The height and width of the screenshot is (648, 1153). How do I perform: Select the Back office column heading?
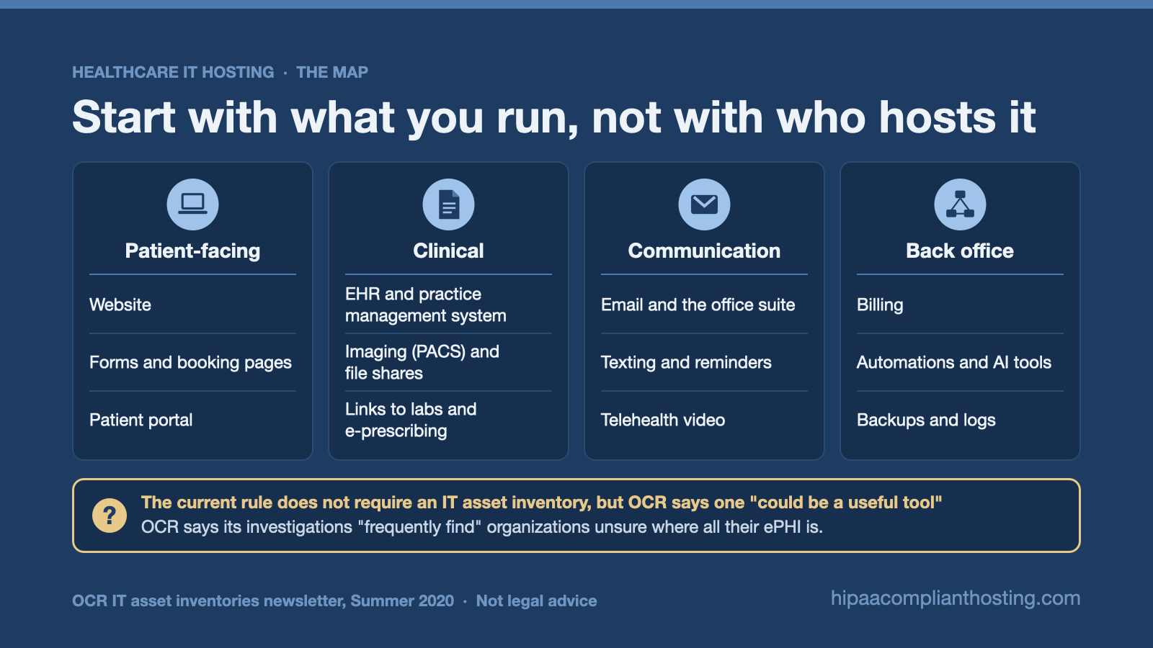point(960,251)
